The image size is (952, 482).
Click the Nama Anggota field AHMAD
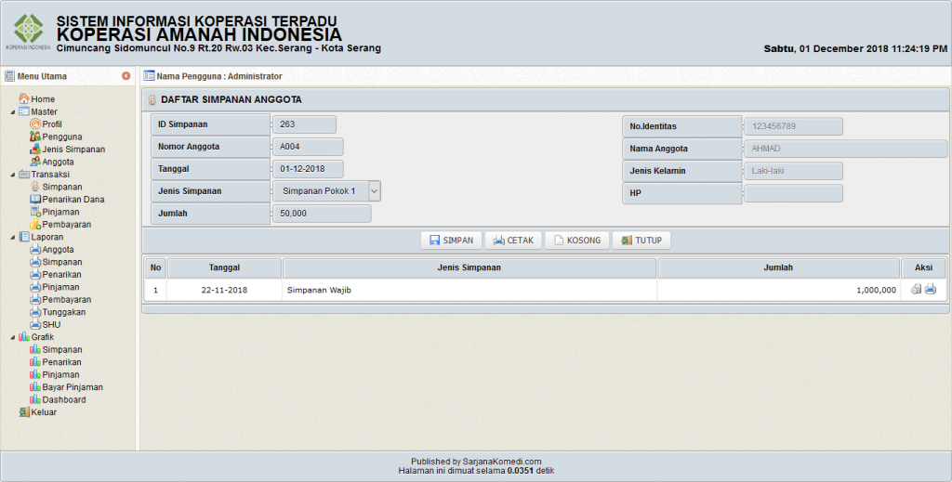point(846,149)
